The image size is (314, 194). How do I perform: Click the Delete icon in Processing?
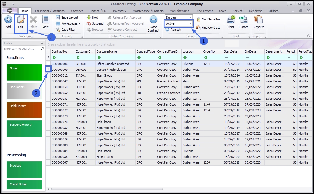point(33,20)
